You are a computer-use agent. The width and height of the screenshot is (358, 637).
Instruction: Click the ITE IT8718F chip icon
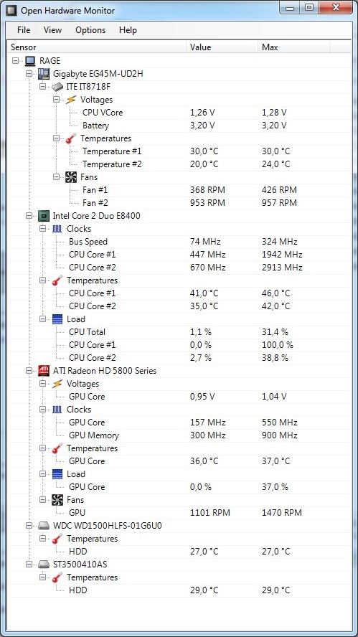click(x=57, y=87)
